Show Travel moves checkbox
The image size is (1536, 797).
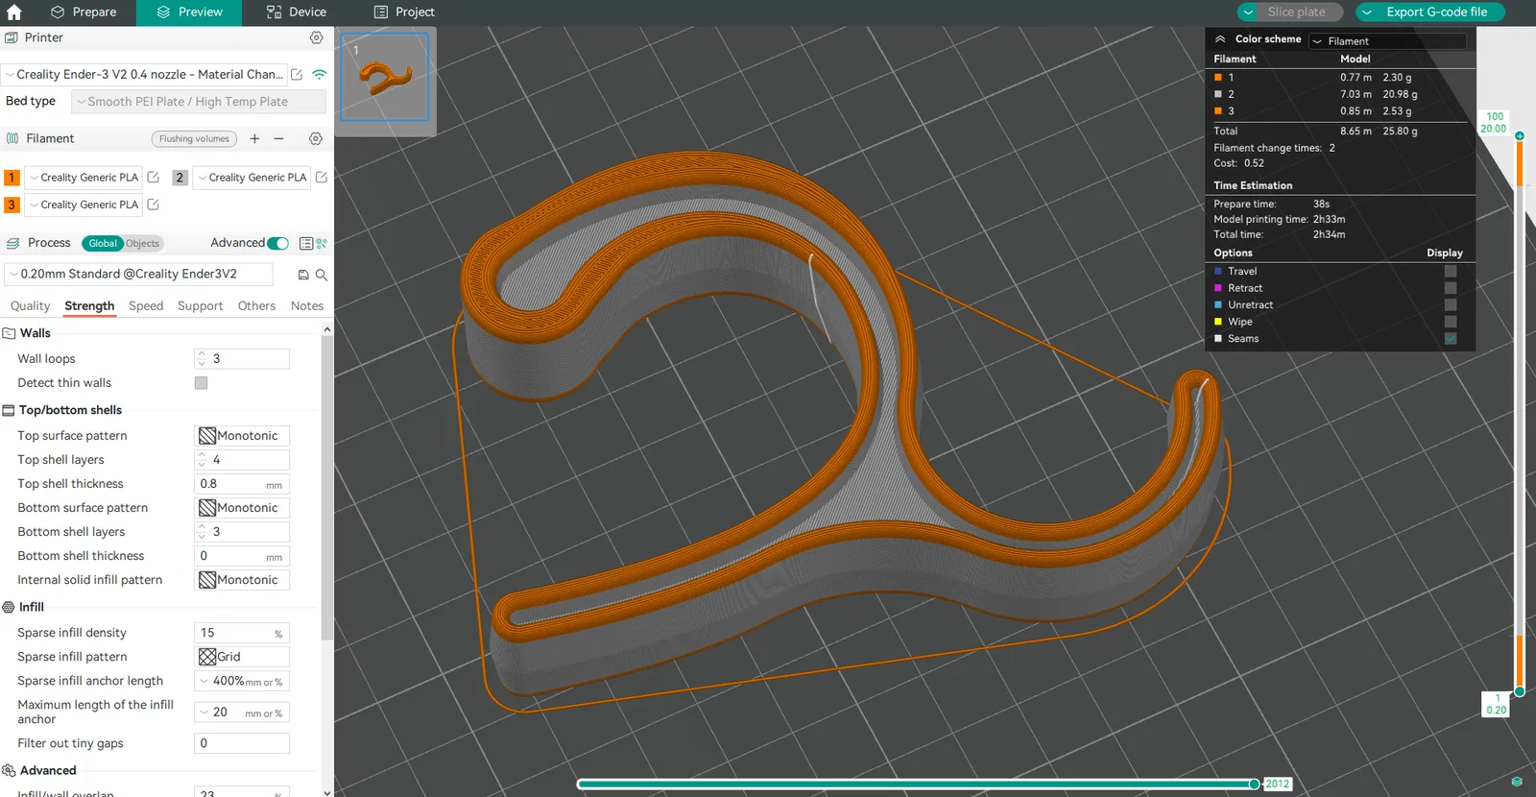tap(1451, 271)
